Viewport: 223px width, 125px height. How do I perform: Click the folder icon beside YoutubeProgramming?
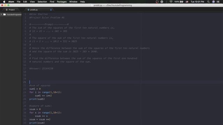coord(5,14)
